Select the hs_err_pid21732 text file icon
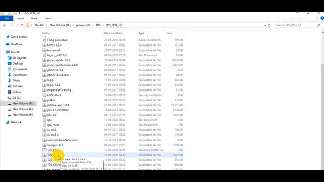Viewport: 324px width, 182px height. click(44, 55)
